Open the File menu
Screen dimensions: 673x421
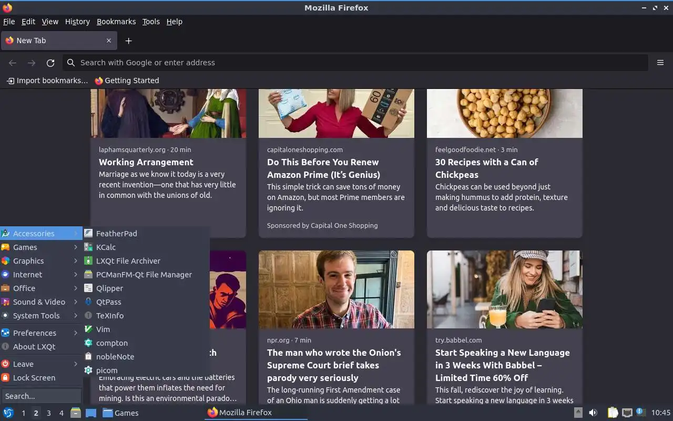point(9,22)
